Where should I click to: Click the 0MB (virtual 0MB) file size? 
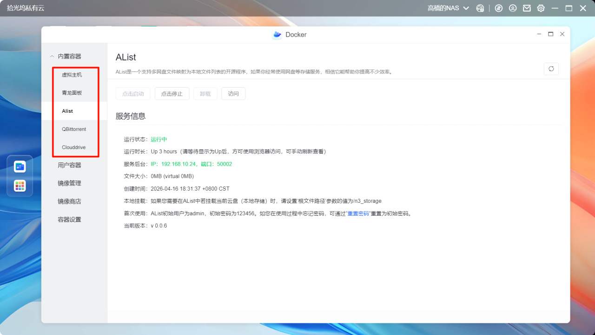click(x=172, y=176)
